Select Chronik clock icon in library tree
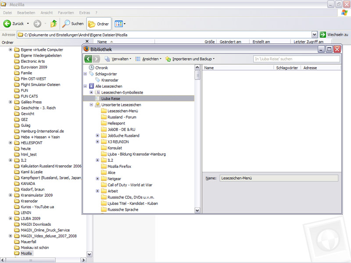The width and height of the screenshot is (351, 263). point(92,68)
